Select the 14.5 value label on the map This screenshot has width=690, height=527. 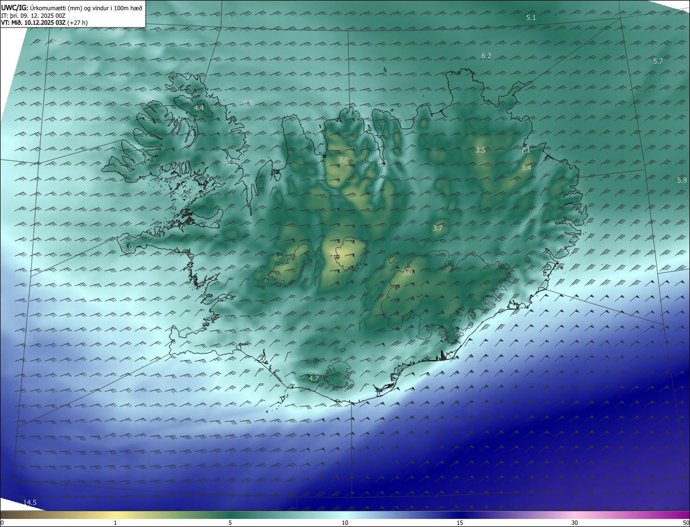point(30,503)
